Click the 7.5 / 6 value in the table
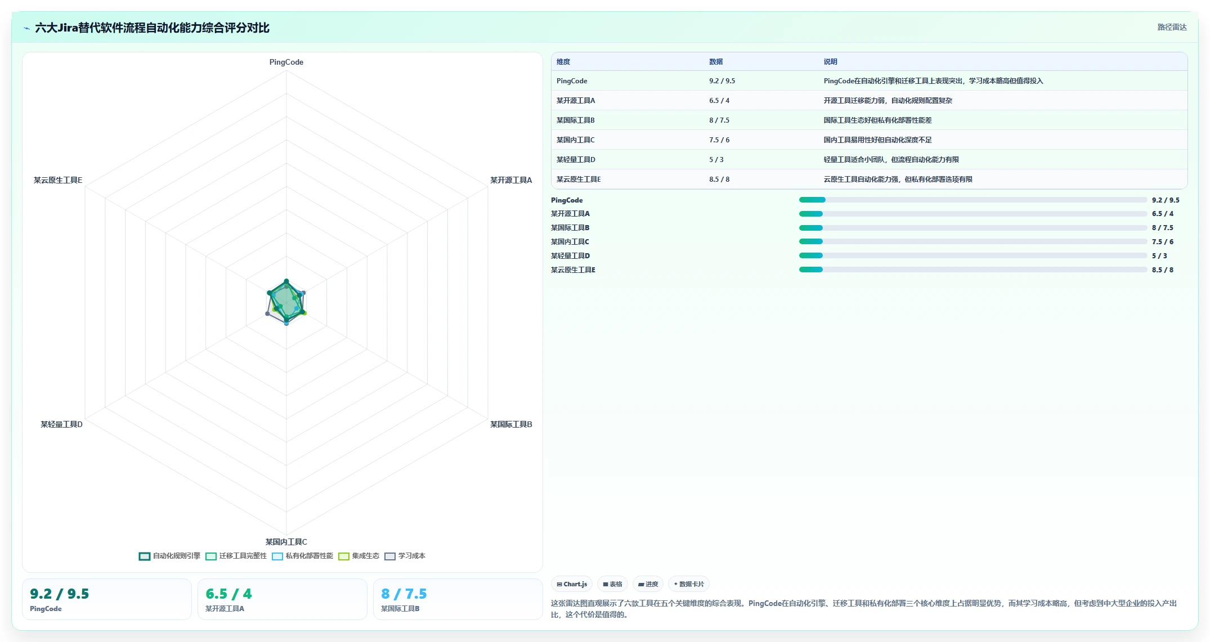 click(719, 140)
